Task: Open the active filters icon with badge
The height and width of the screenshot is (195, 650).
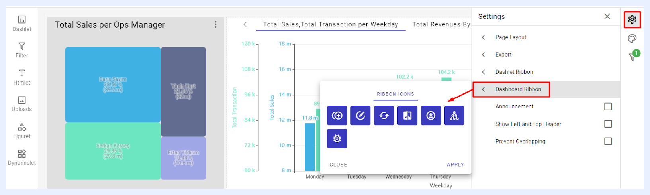Action: coord(634,56)
